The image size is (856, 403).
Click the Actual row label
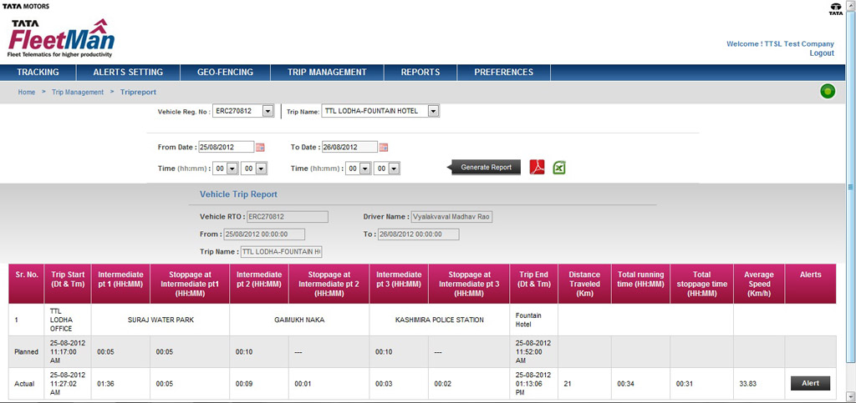24,384
